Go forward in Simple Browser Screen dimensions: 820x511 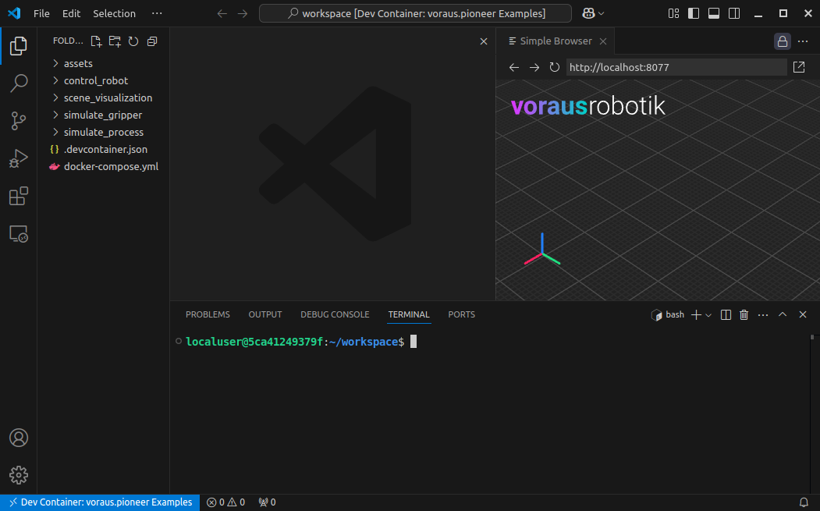pos(534,67)
